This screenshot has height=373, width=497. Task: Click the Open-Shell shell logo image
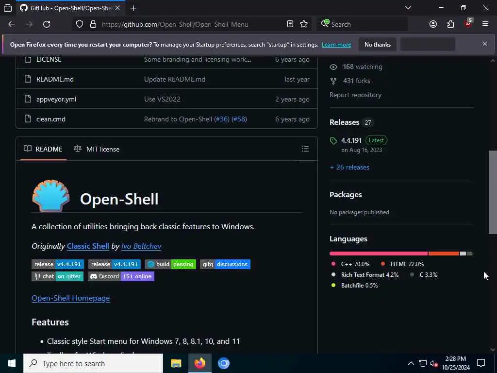(x=50, y=196)
